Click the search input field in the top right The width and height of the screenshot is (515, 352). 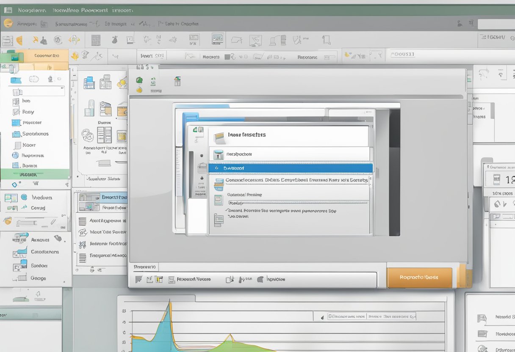tap(496, 24)
